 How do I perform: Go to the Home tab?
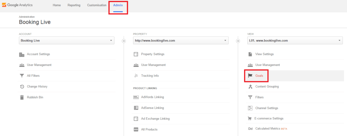57,5
